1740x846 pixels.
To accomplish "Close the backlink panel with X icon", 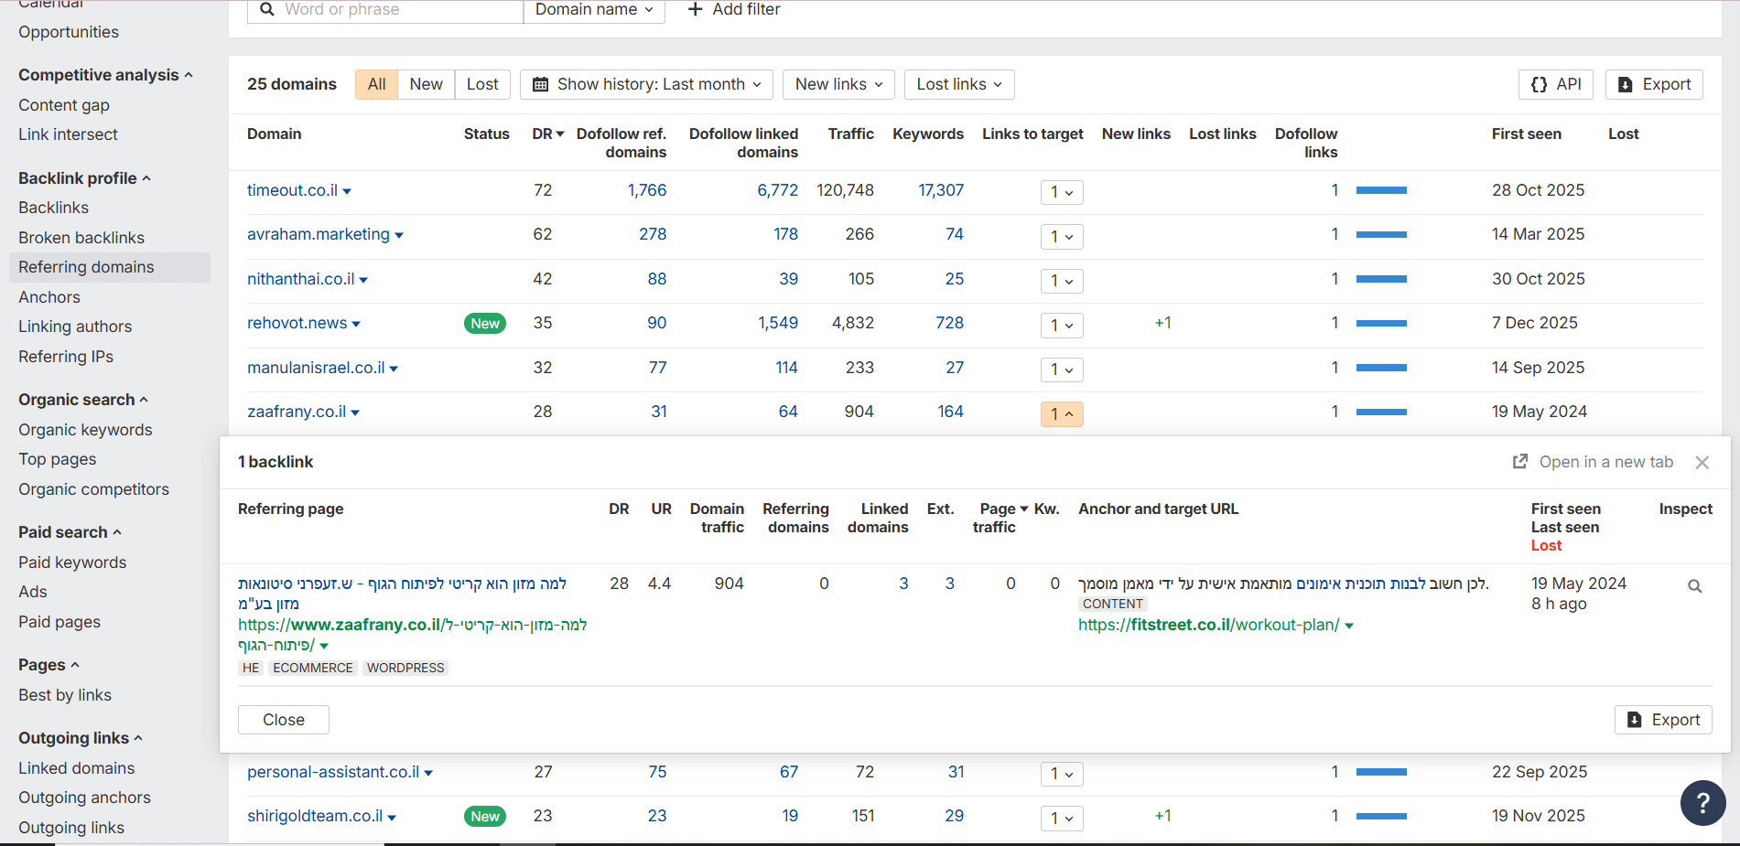I will point(1702,463).
